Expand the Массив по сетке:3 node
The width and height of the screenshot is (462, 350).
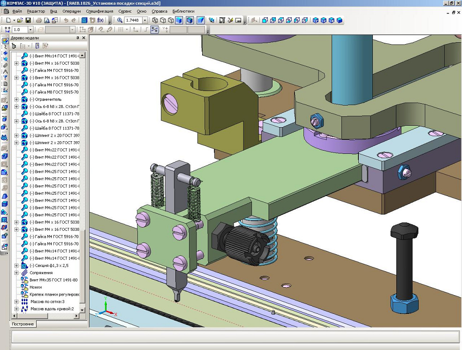click(17, 302)
